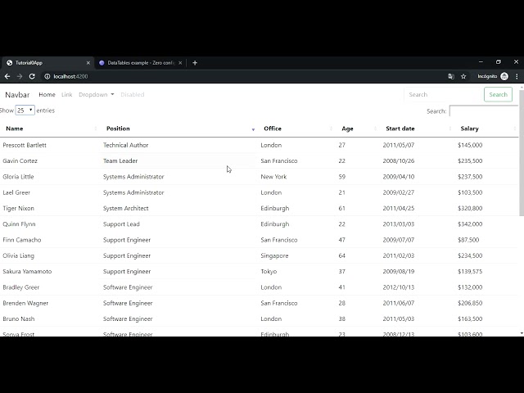Sort table by Start date column
The height and width of the screenshot is (393, 524).
pos(400,129)
